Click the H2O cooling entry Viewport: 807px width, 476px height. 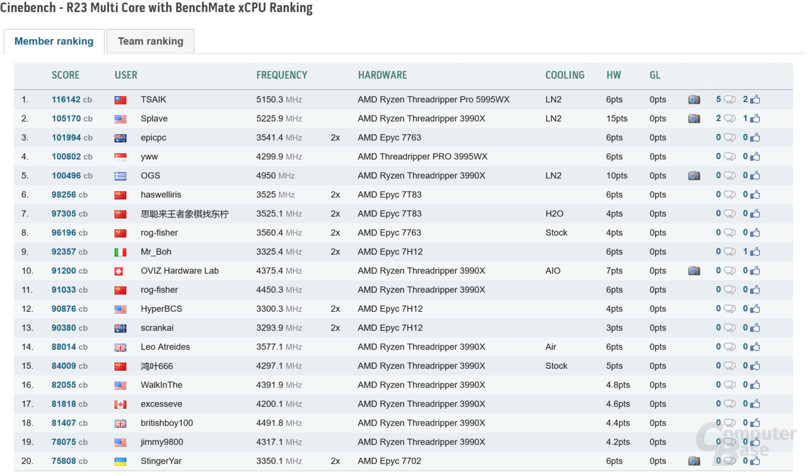554,213
